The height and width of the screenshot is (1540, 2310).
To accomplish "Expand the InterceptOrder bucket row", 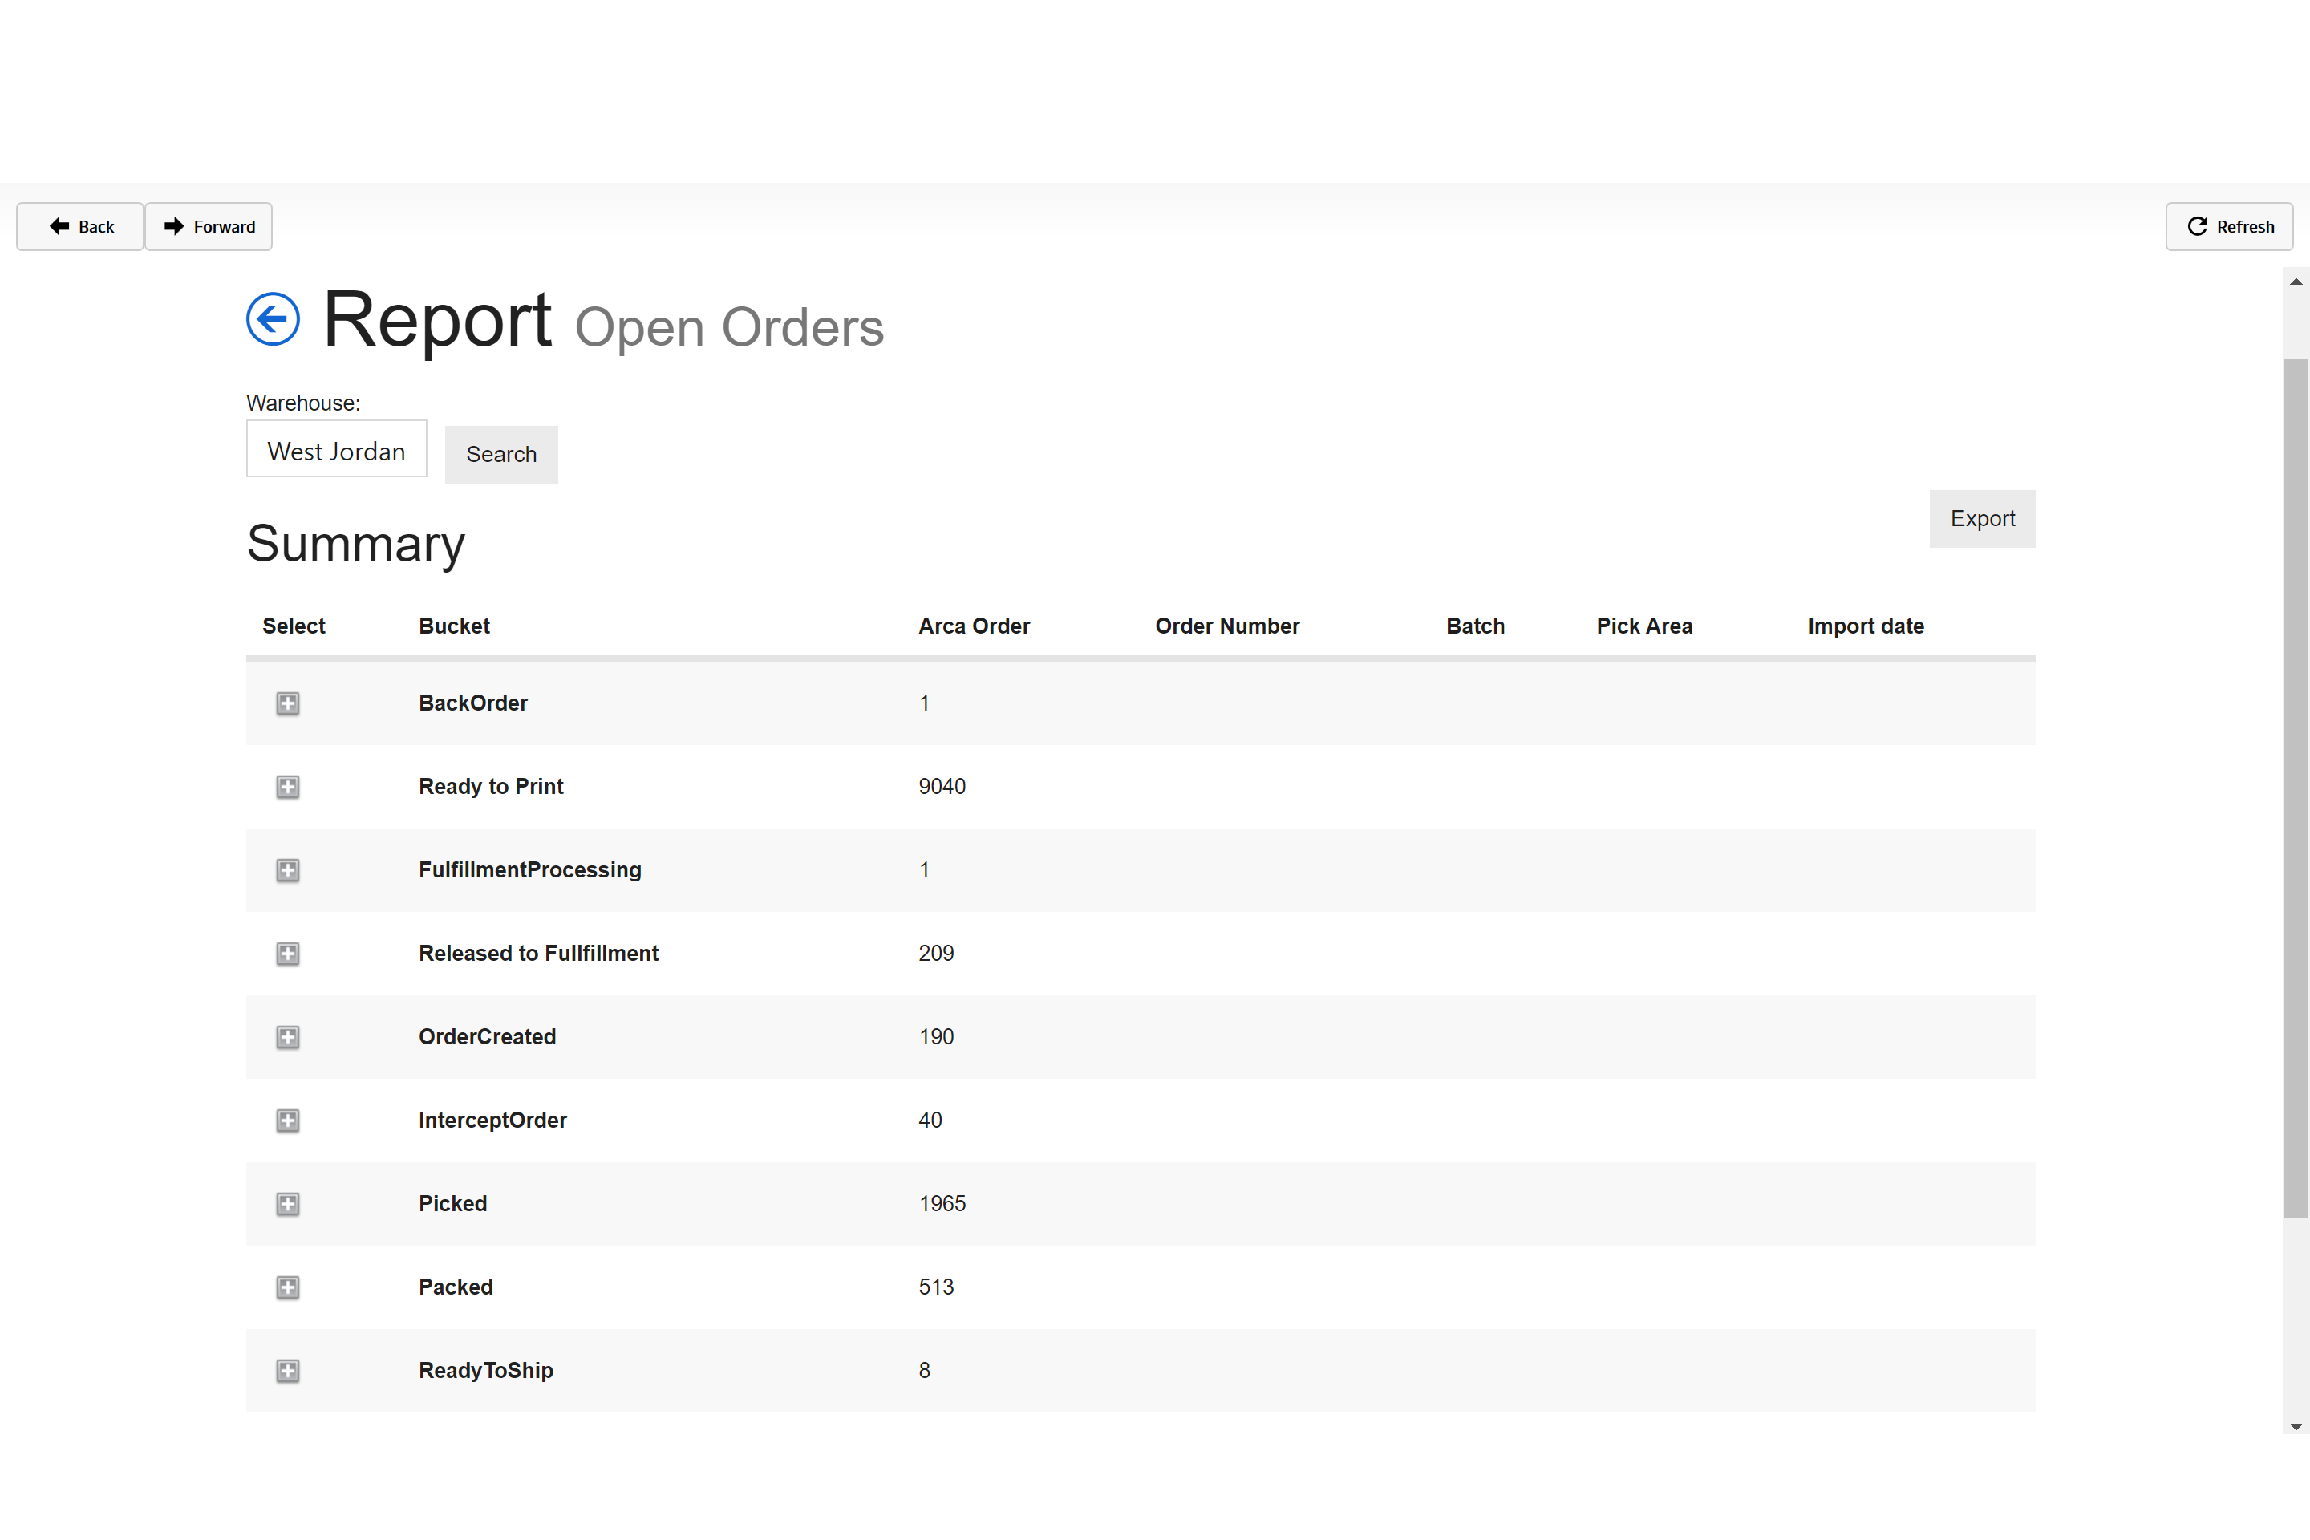I will [288, 1121].
